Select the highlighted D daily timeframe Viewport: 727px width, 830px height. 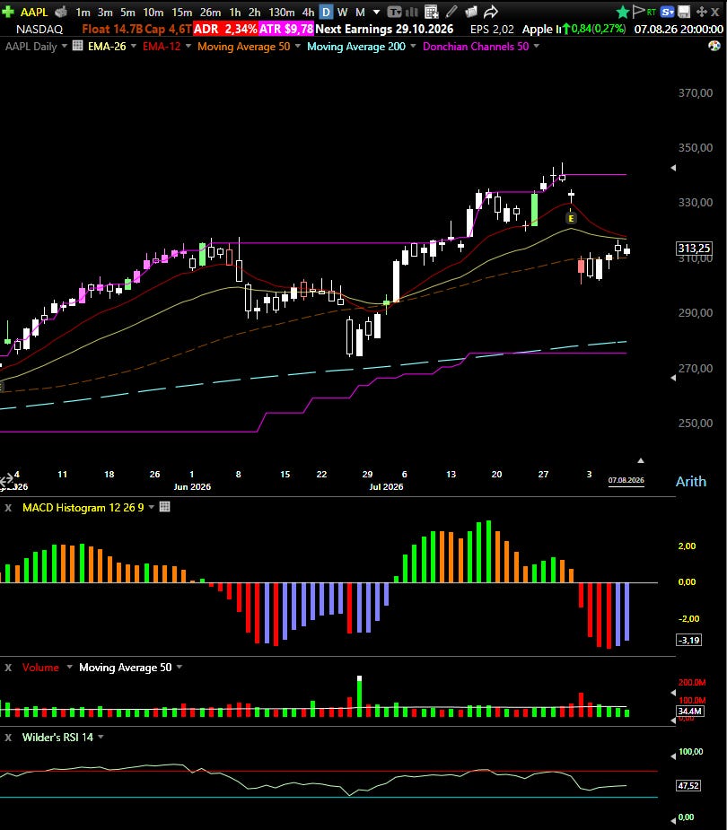[326, 12]
